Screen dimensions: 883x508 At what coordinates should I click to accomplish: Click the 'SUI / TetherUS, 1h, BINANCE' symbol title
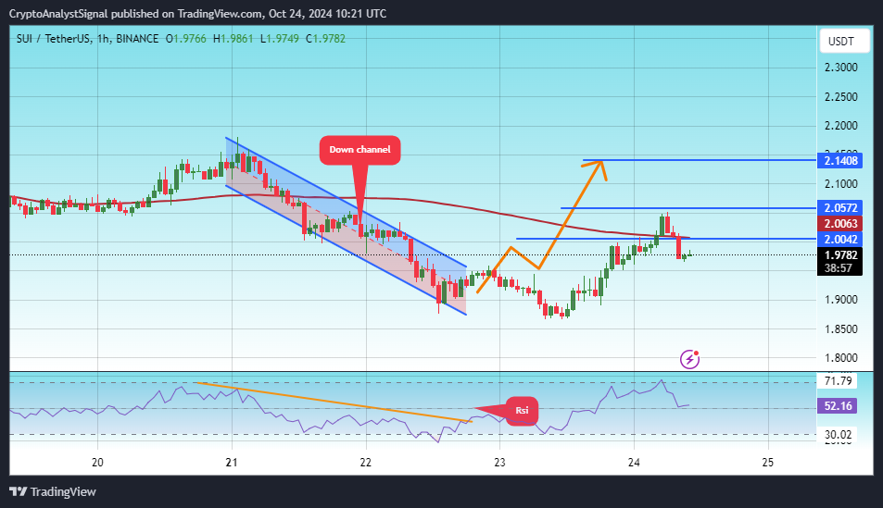87,39
